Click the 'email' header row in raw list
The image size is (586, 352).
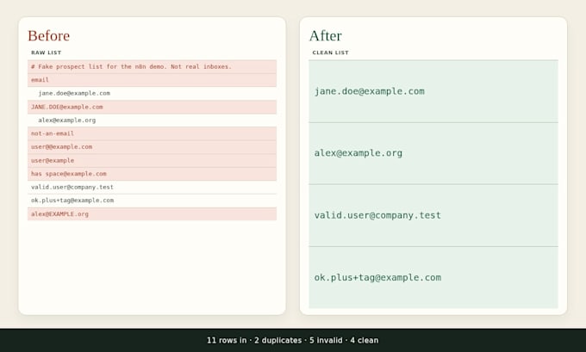tap(153, 80)
